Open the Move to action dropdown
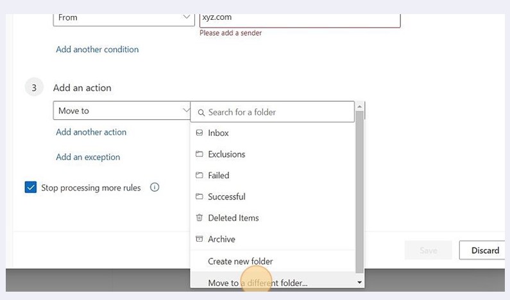The image size is (510, 300). coord(122,110)
